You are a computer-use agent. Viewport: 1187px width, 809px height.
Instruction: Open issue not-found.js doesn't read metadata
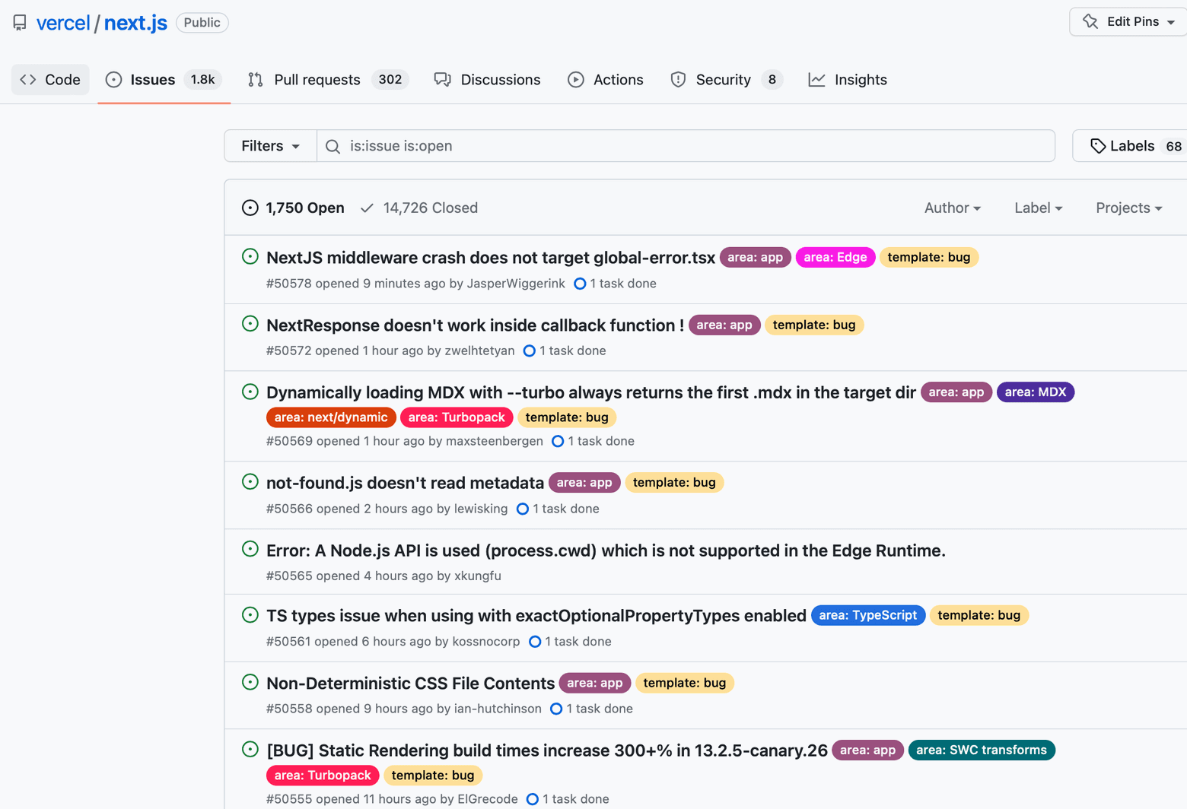(405, 483)
